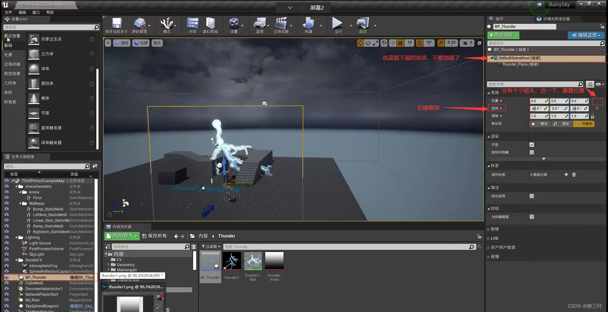Toggle the surface snapping icon in viewport

coord(393,43)
